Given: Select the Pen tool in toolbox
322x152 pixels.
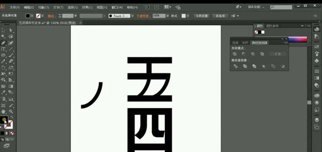Looking at the screenshot, I should tap(3, 43).
